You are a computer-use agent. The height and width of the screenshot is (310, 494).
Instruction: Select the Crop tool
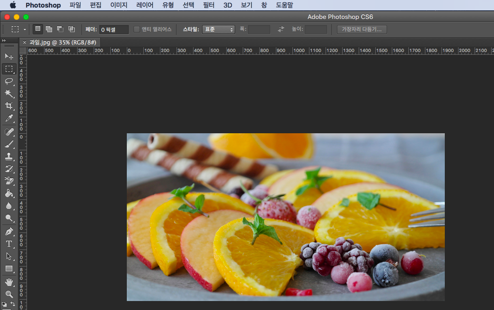[9, 106]
